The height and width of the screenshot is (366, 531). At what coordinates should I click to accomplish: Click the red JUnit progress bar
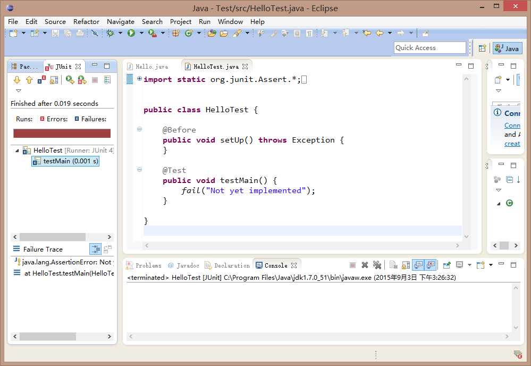tap(62, 133)
